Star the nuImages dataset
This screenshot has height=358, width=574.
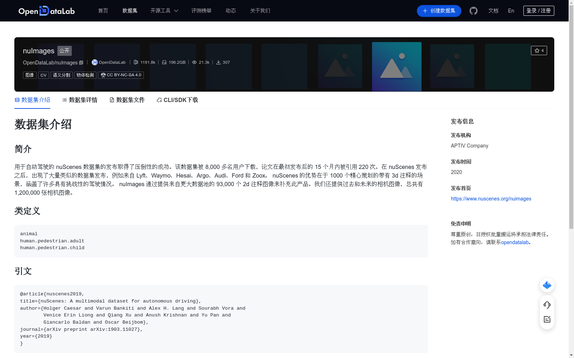pos(539,50)
